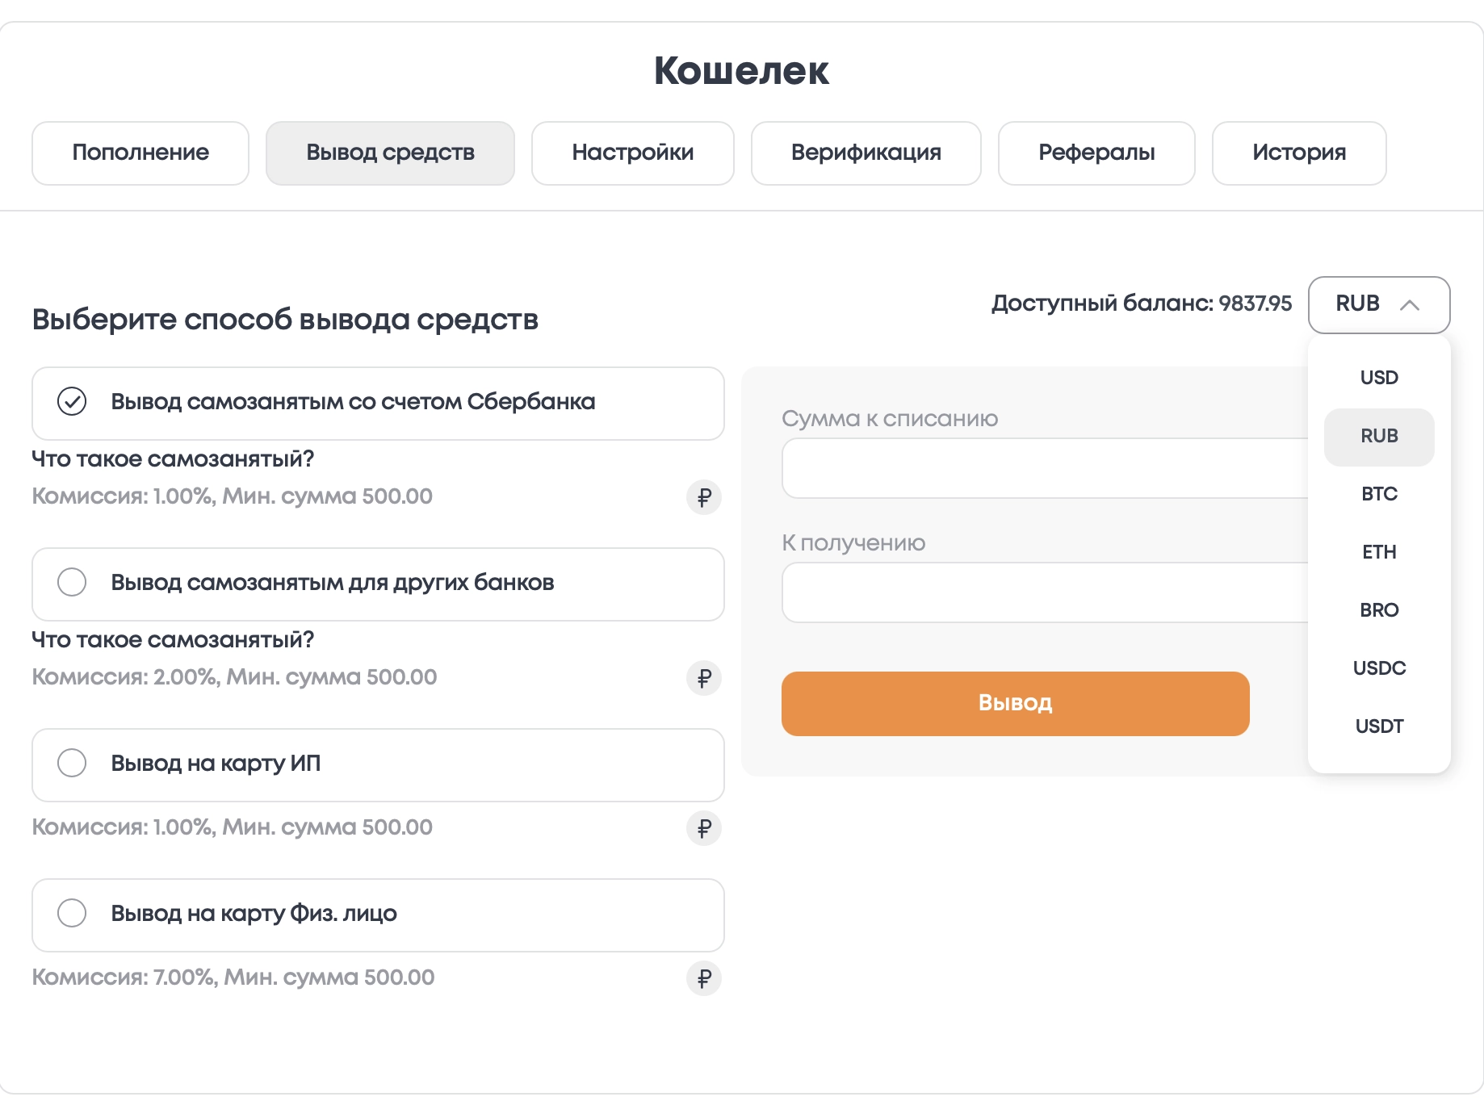Select BRO in the currency dropdown
Viewport: 1484px width, 1101px height.
pyautogui.click(x=1378, y=610)
